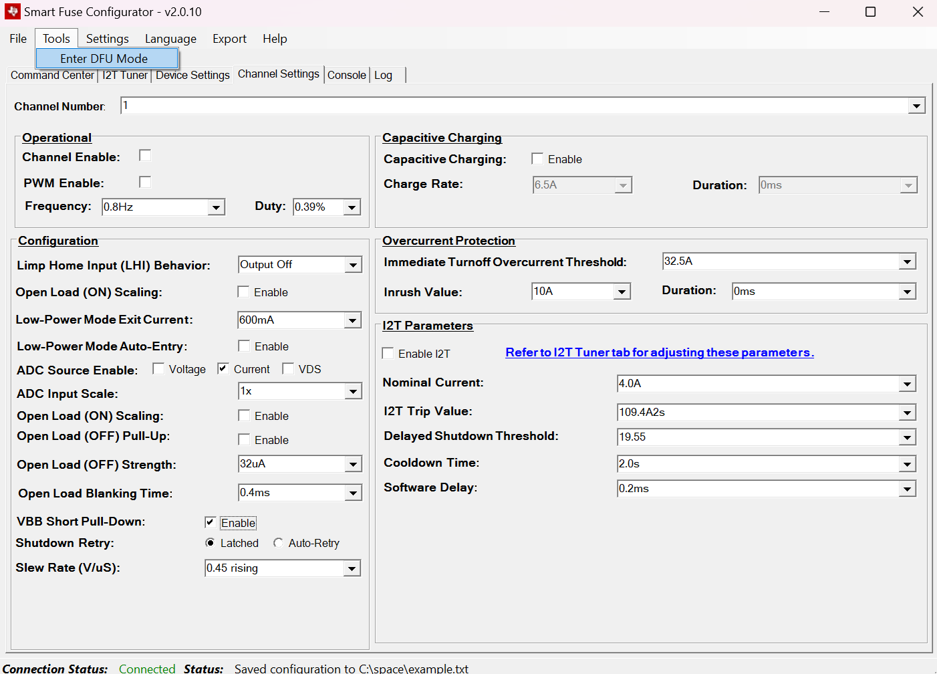The width and height of the screenshot is (937, 674).
Task: Tick the Channel Enable checkbox
Action: [145, 156]
